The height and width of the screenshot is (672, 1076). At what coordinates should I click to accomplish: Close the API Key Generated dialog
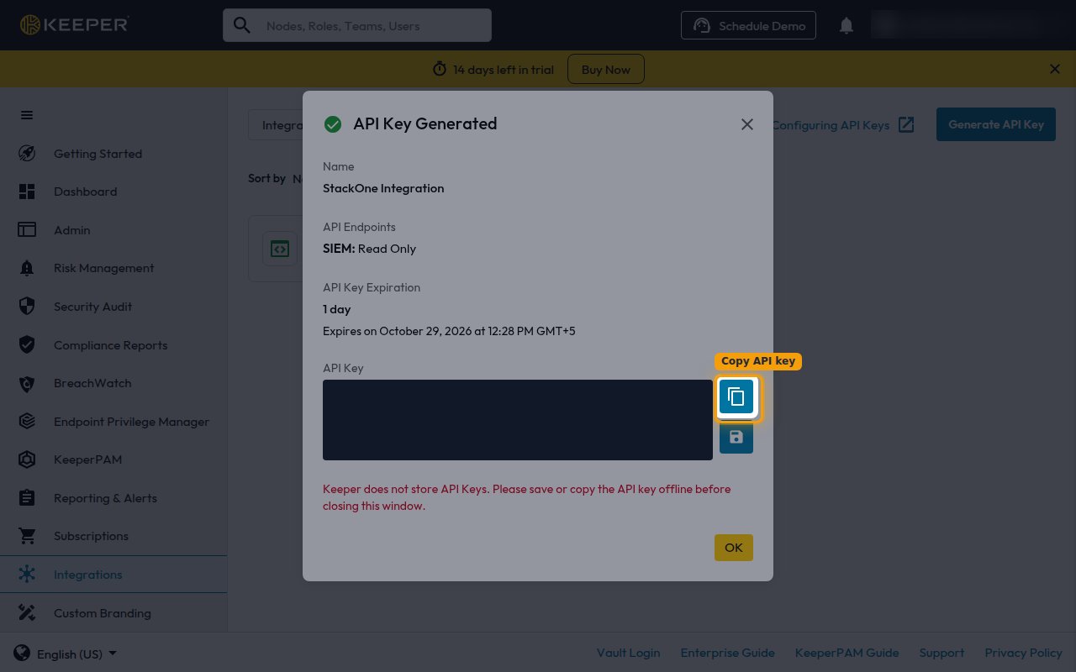click(x=746, y=124)
